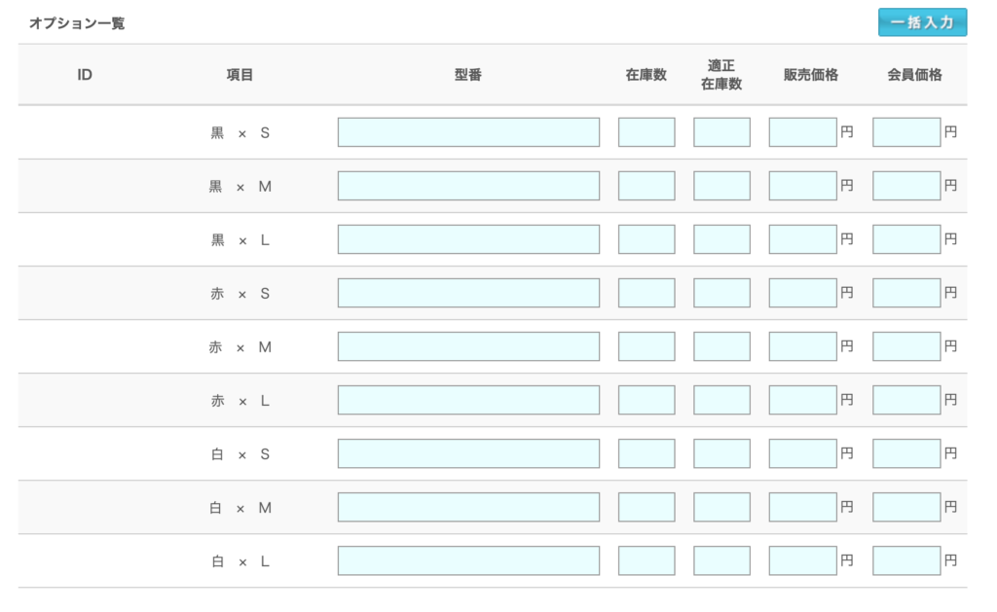Focus the 会員価格 field for 白 × S

click(x=906, y=453)
